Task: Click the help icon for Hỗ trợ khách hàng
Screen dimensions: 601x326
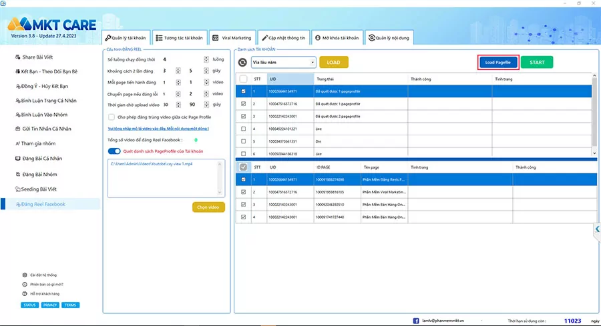Action: (25, 294)
